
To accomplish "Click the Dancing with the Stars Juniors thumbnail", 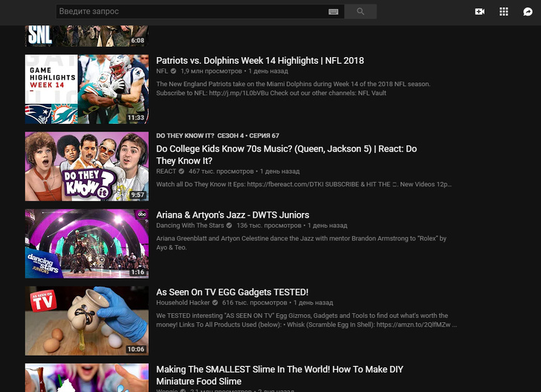I will pyautogui.click(x=86, y=244).
